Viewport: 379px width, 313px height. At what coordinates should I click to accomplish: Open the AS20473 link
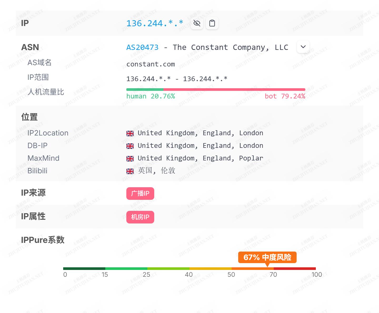[142, 47]
